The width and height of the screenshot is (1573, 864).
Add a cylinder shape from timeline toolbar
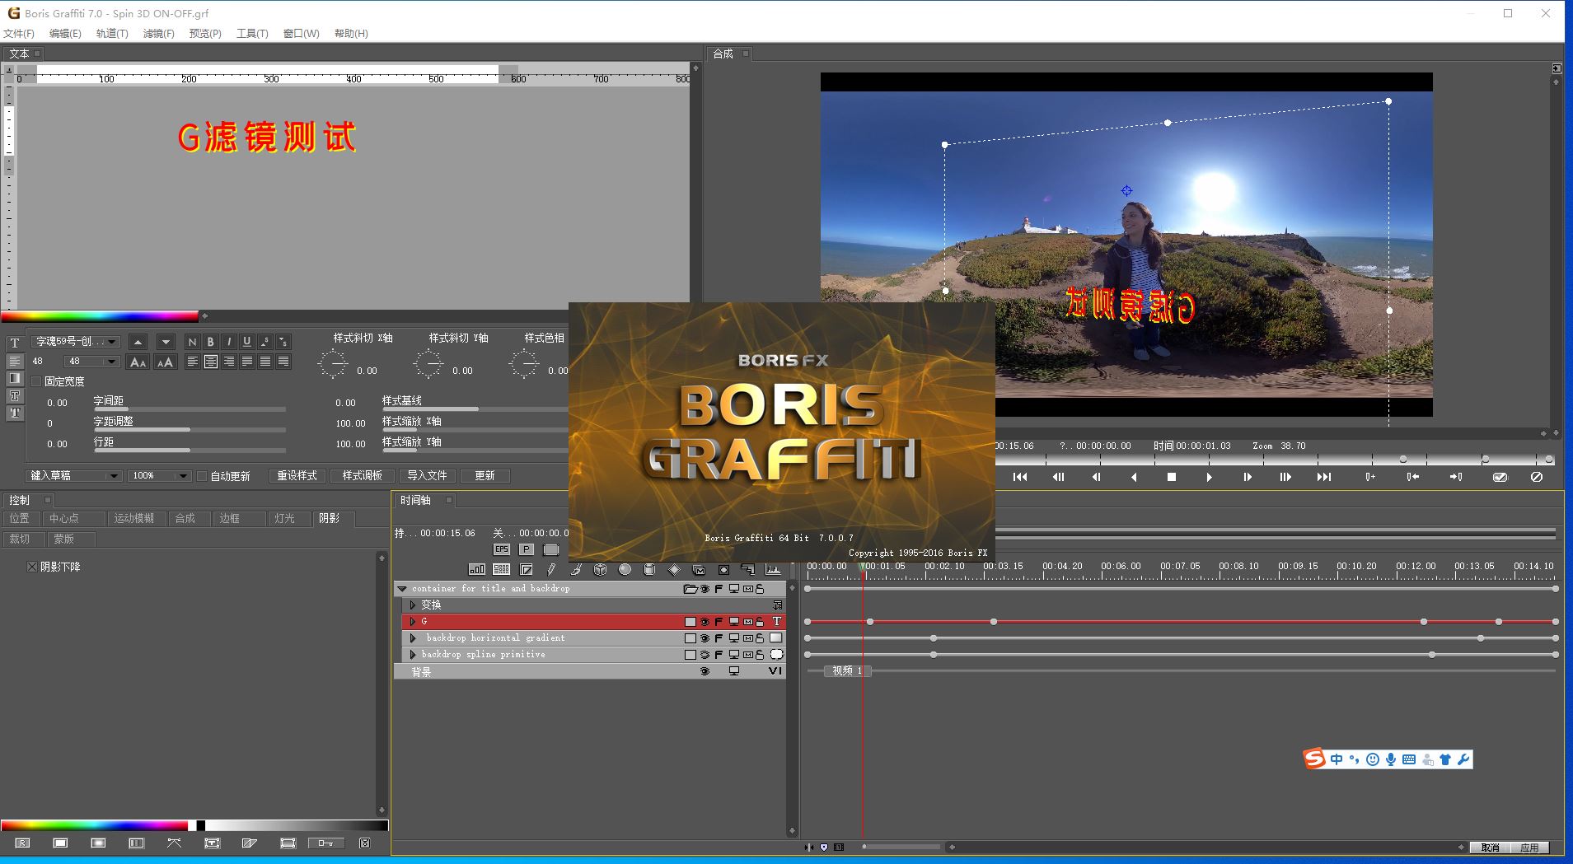tap(649, 569)
